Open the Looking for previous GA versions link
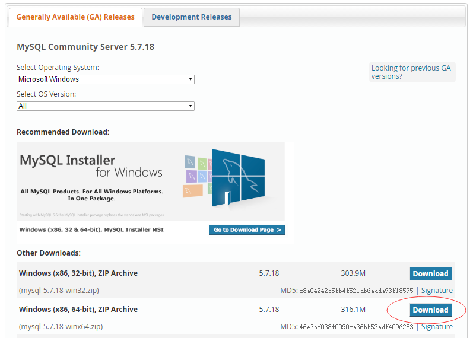 coord(411,72)
